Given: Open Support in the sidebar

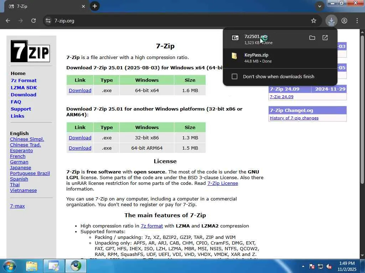Looking at the screenshot, I should click(x=21, y=109).
